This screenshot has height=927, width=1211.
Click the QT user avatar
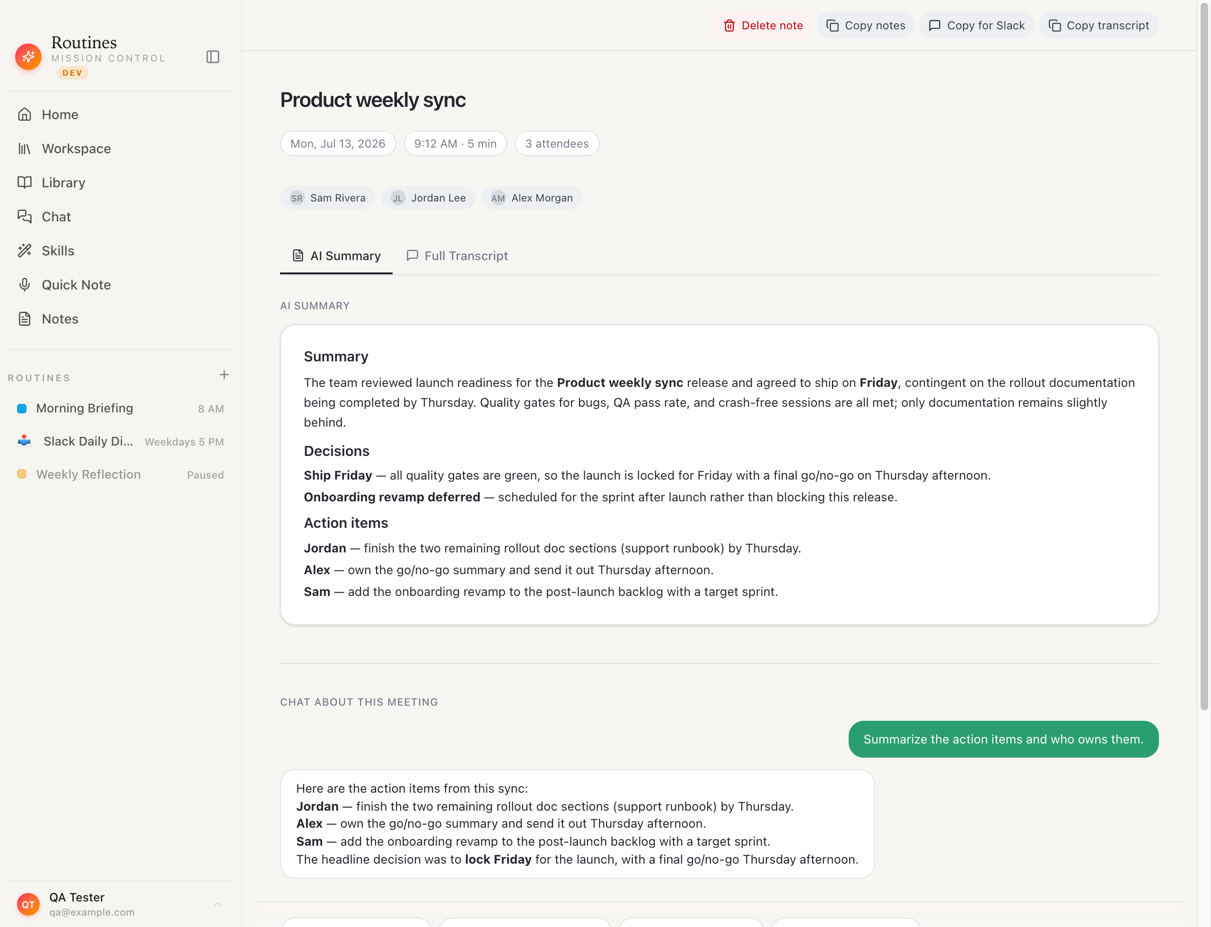pos(28,904)
